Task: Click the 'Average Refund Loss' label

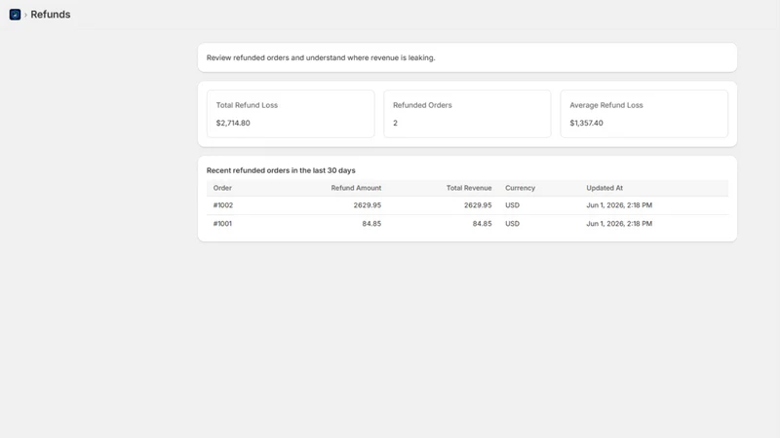Action: tap(605, 105)
